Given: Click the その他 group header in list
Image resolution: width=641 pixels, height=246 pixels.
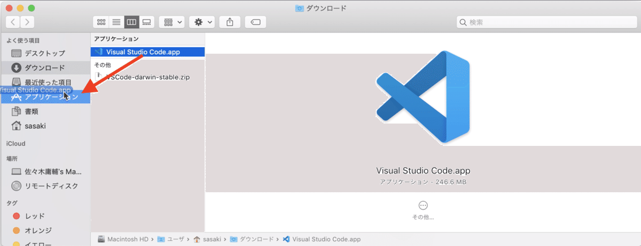Looking at the screenshot, I should (102, 64).
